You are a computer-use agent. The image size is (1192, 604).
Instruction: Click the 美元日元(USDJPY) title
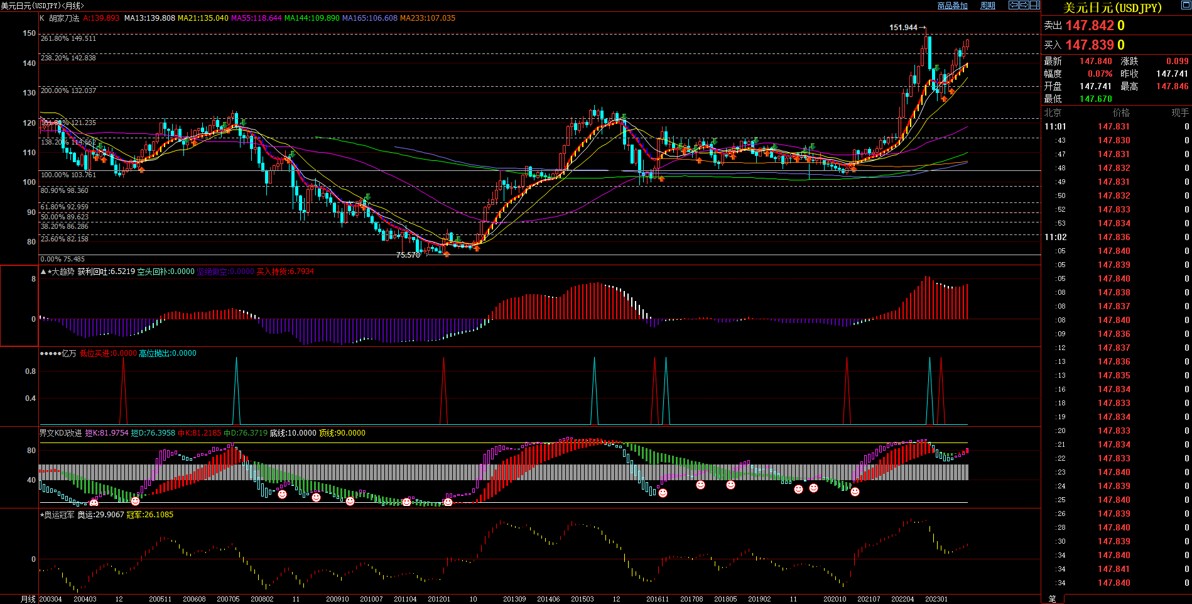(x=1112, y=8)
